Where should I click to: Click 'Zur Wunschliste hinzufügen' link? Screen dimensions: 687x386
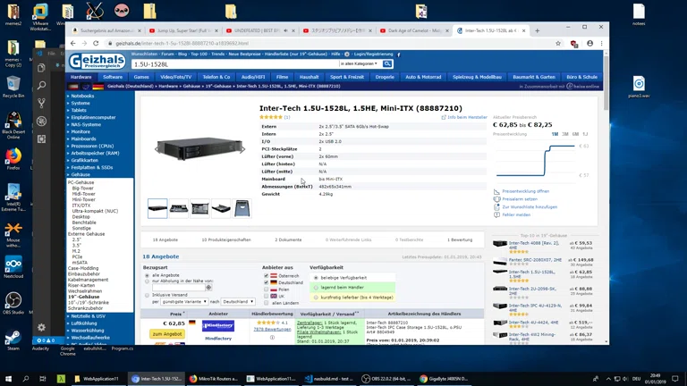coord(530,207)
